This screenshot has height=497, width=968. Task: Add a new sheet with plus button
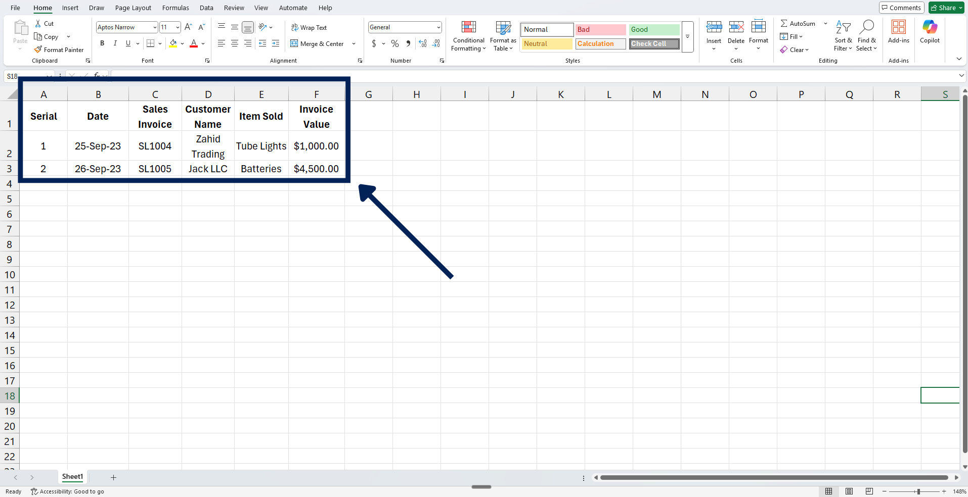tap(113, 477)
